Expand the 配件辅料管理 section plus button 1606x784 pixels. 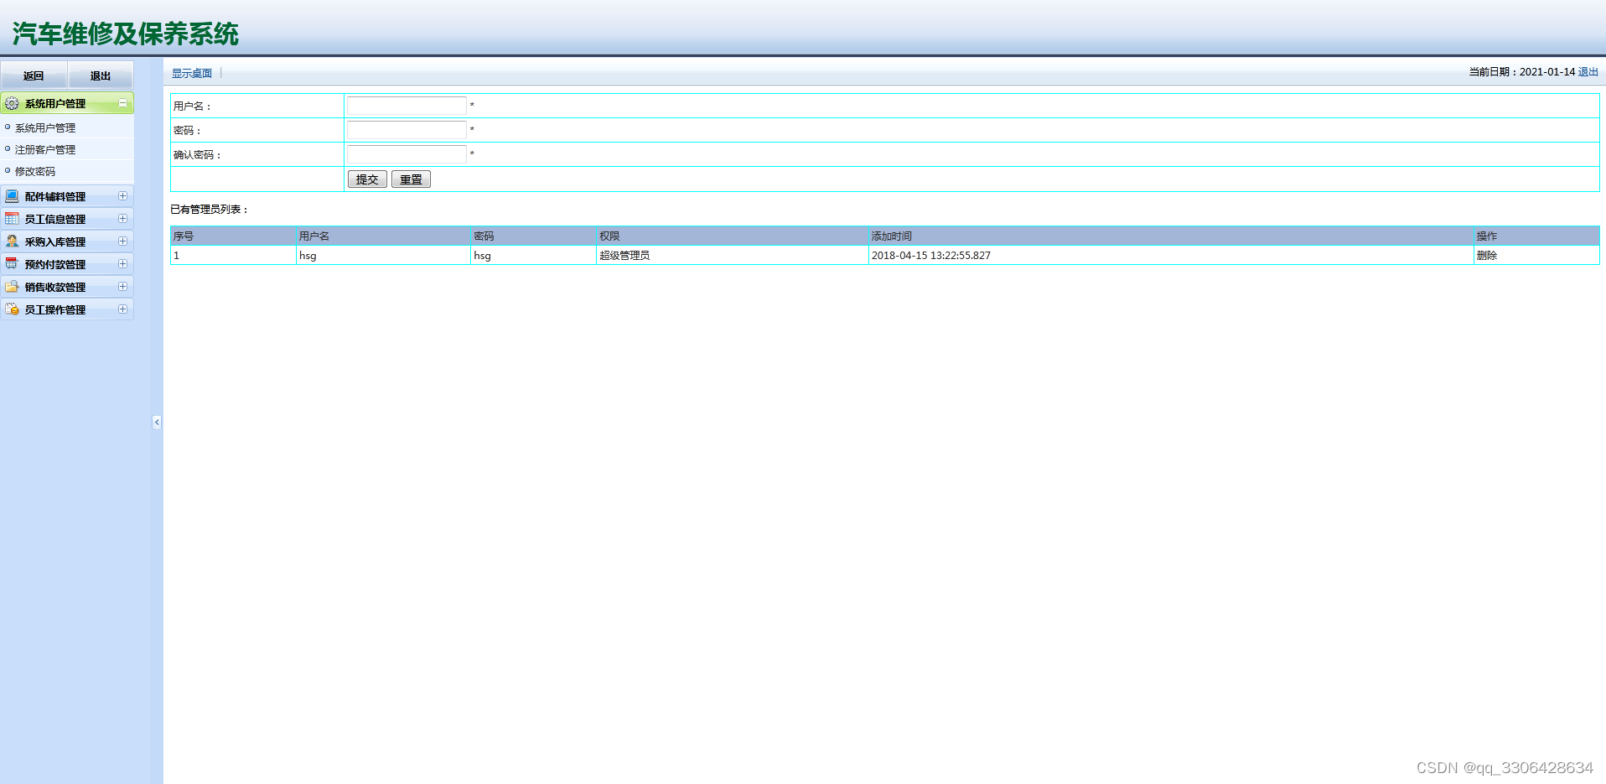(122, 196)
